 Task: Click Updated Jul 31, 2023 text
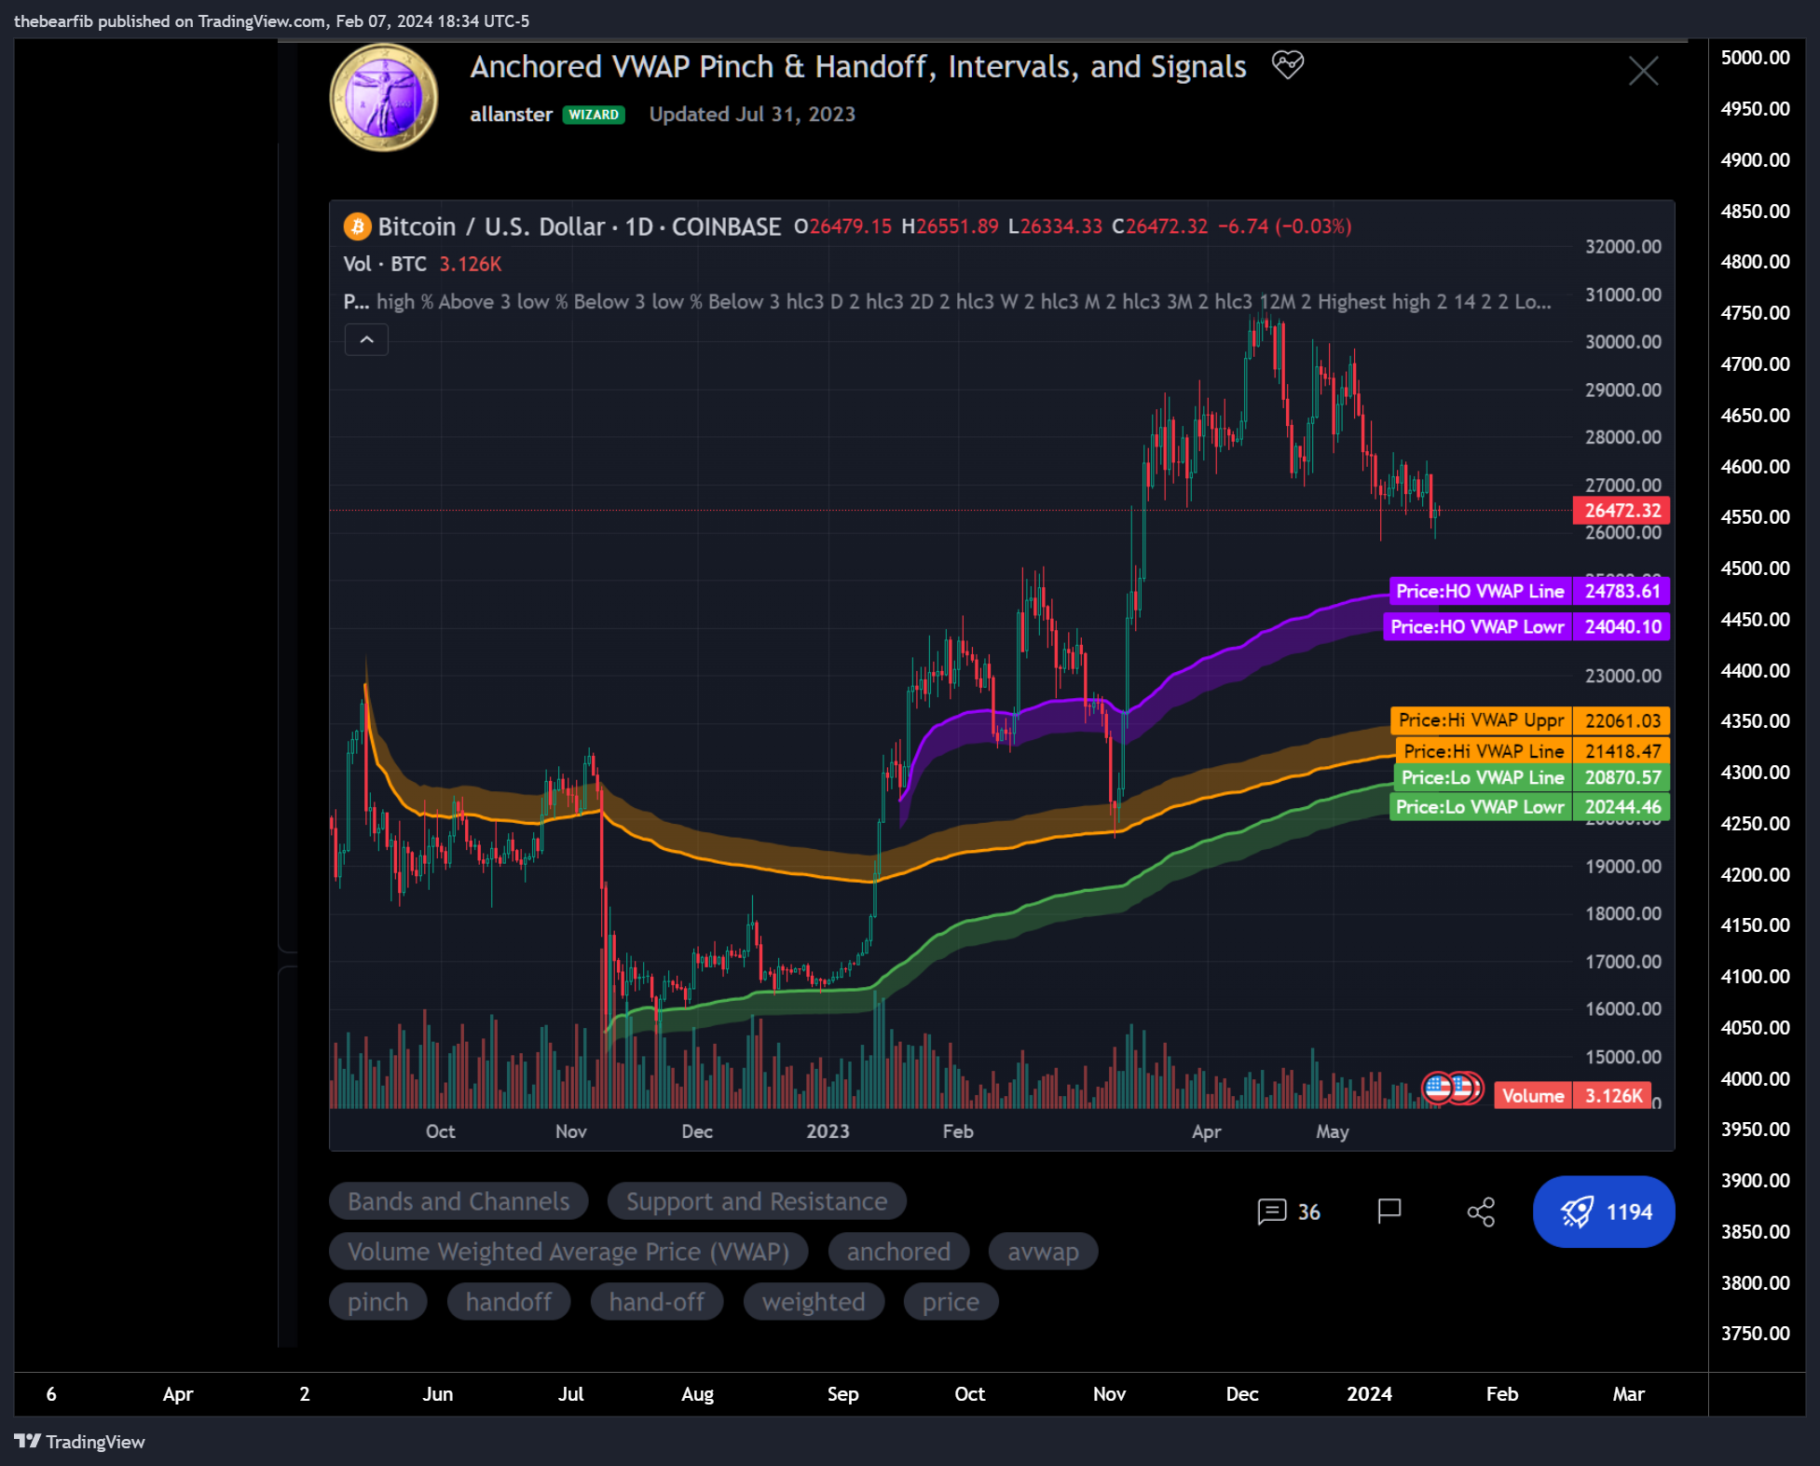point(752,114)
